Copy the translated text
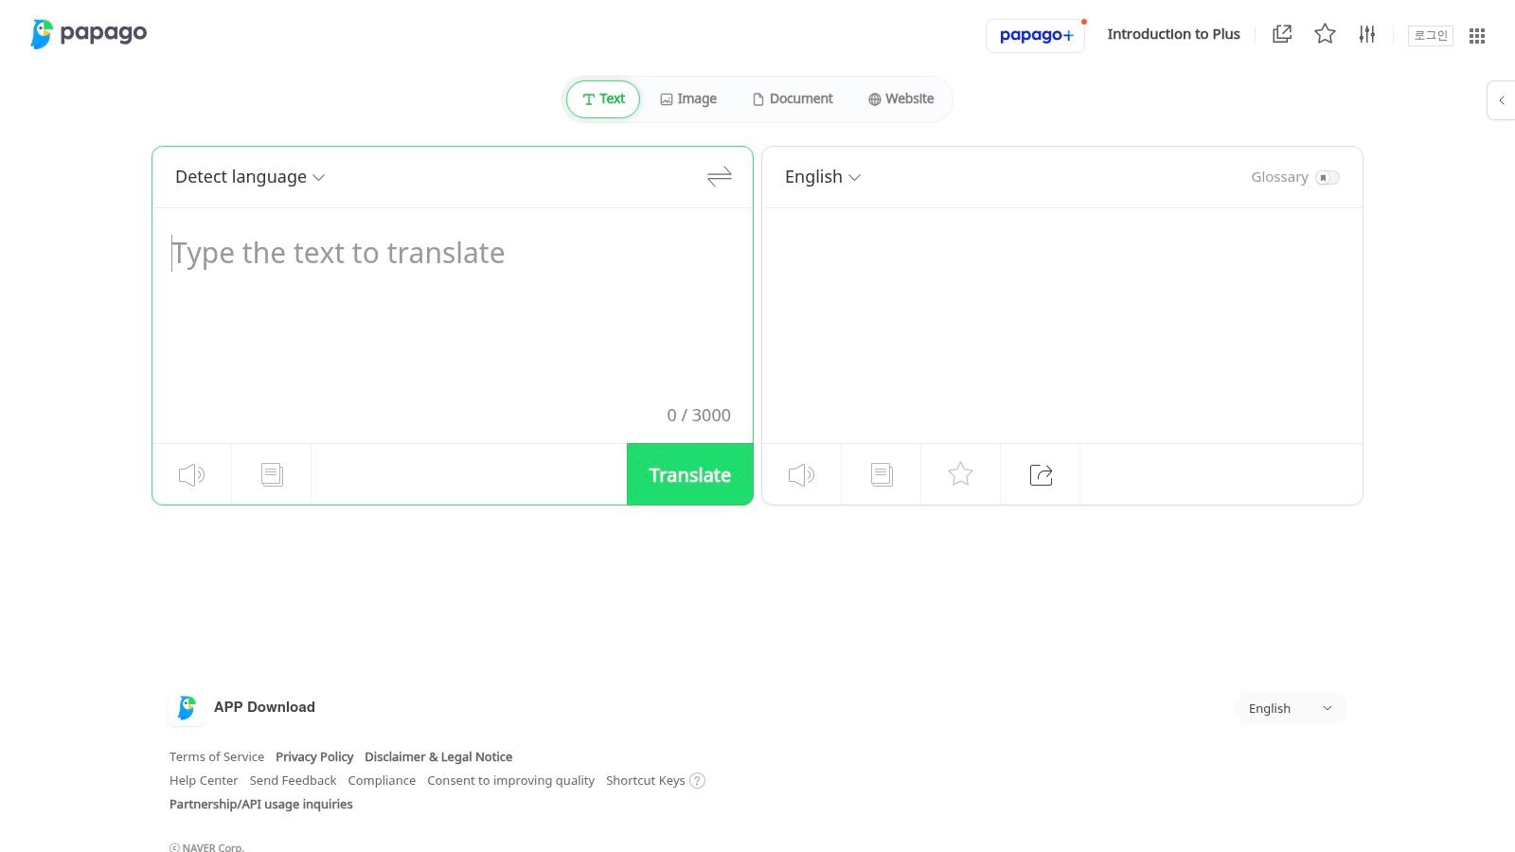1515x852 pixels. [881, 474]
